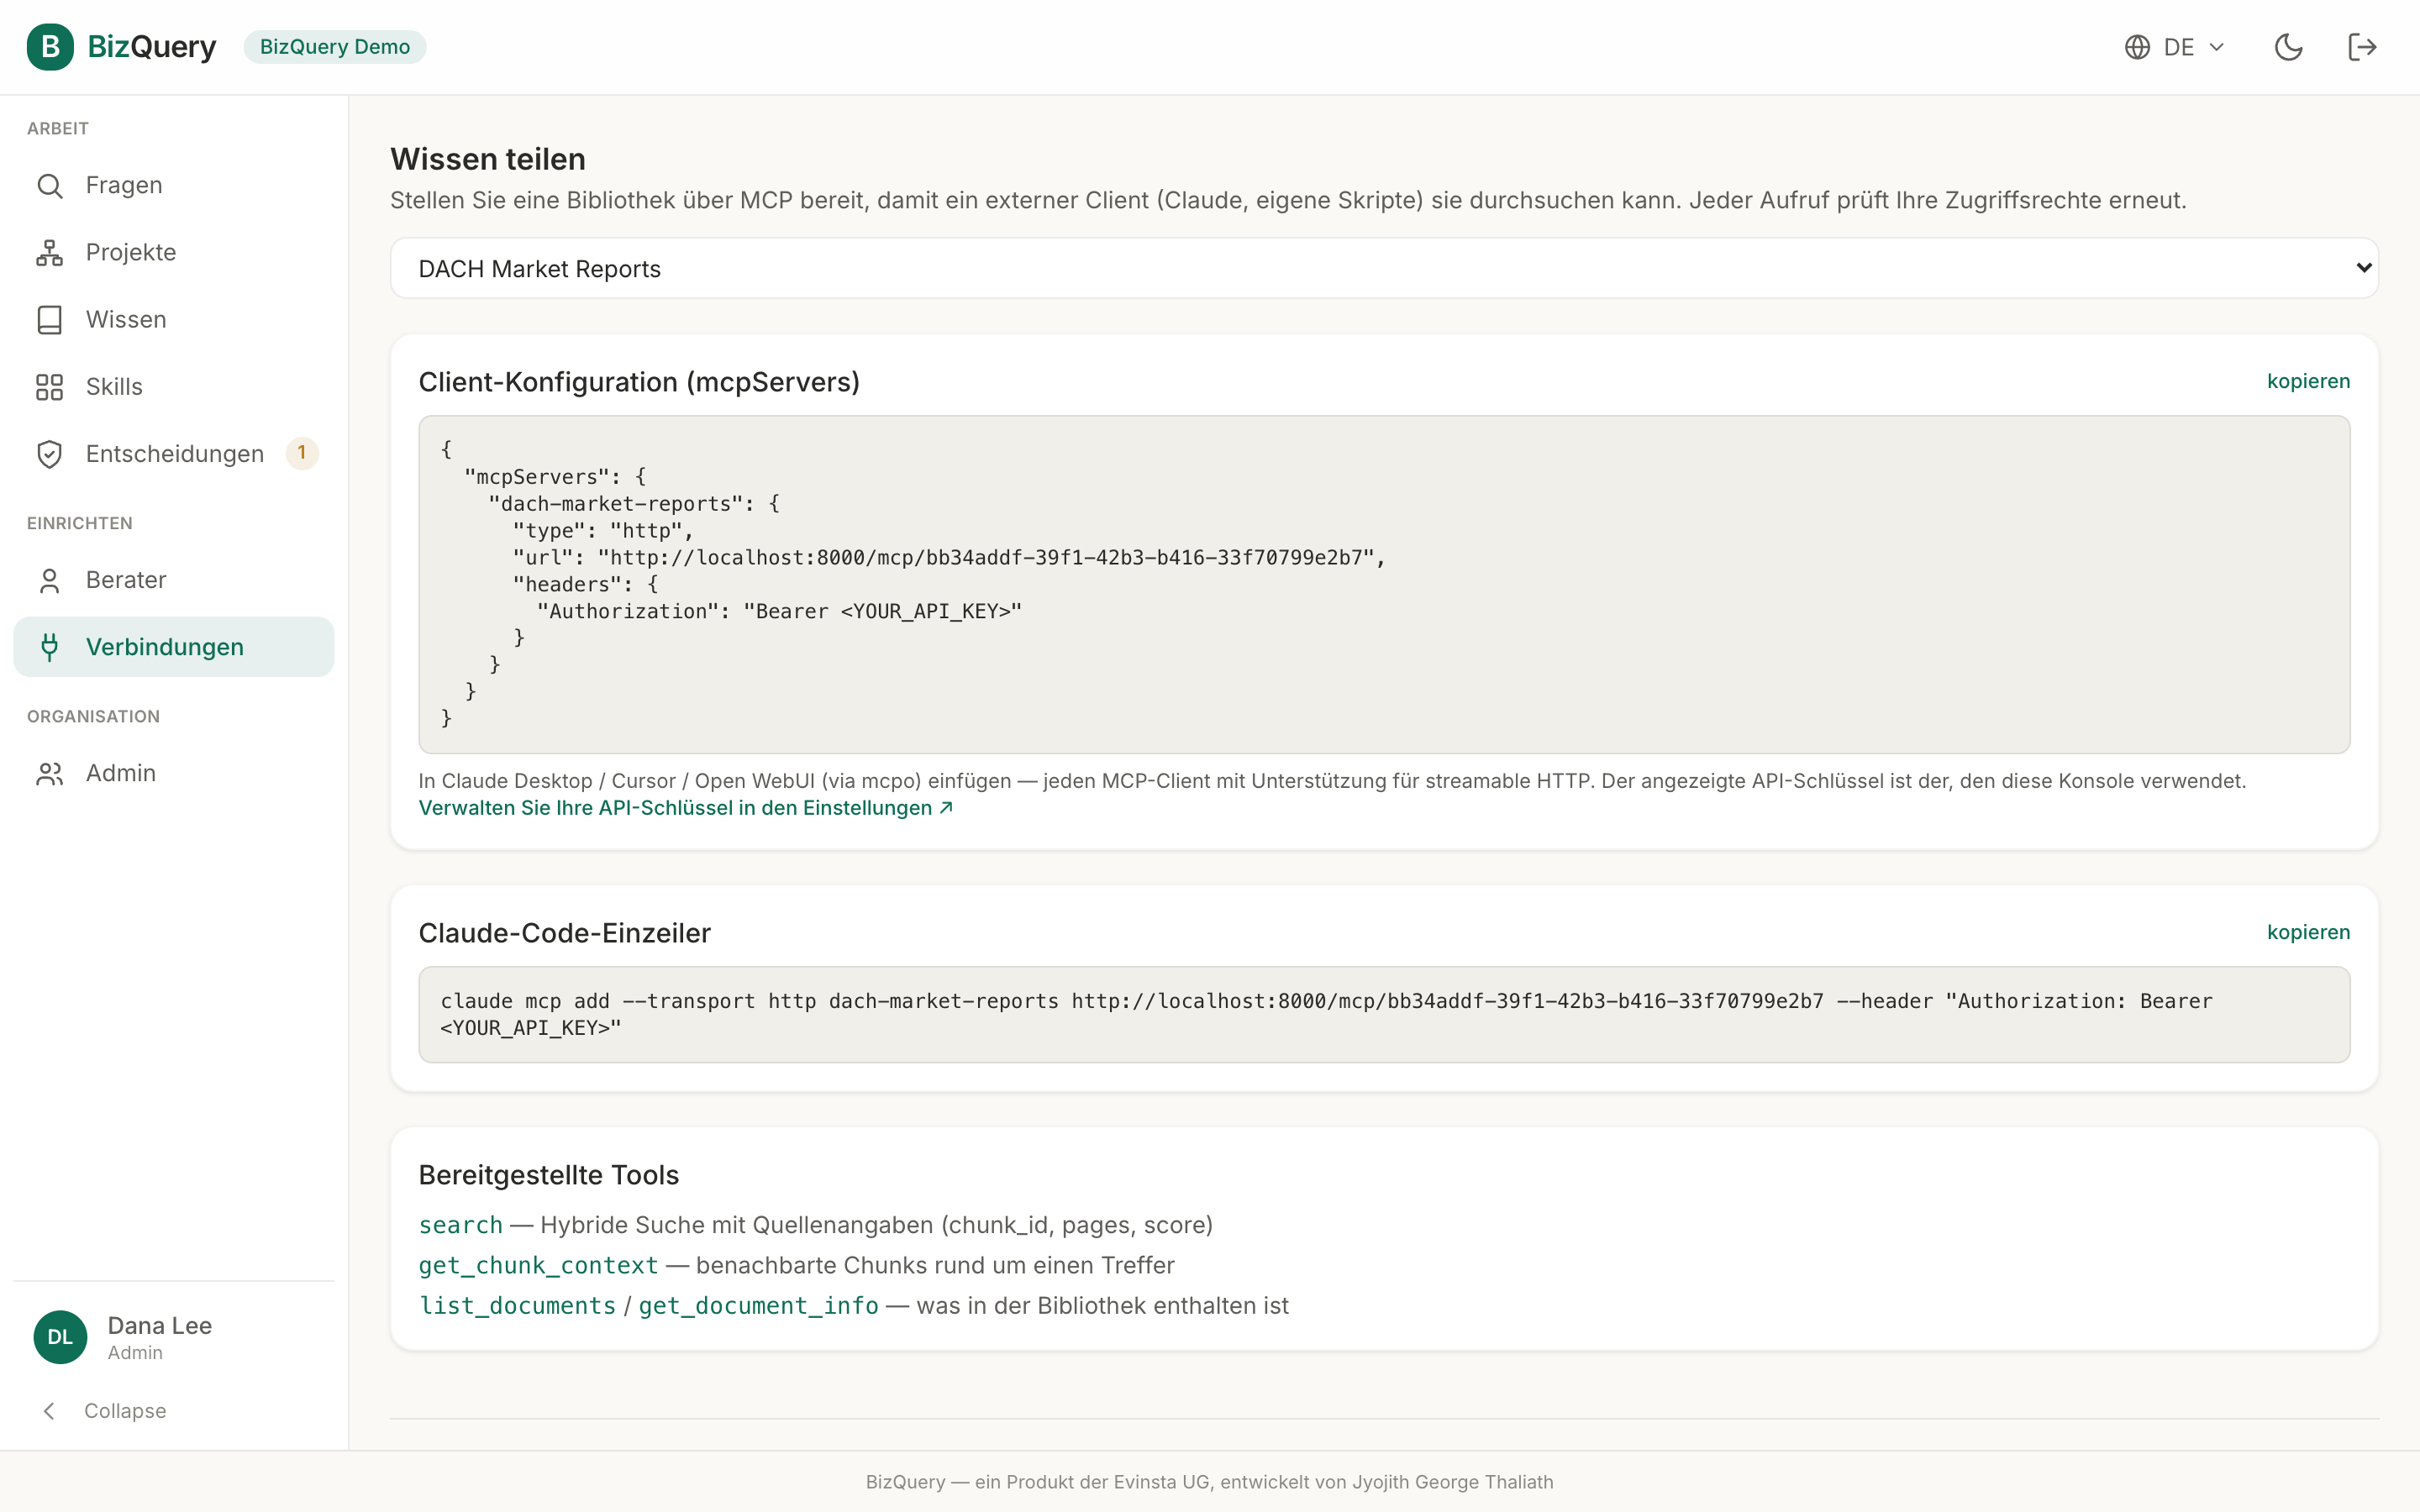The width and height of the screenshot is (2420, 1512).
Task: Click the Skills grid icon
Action: coord(50,387)
